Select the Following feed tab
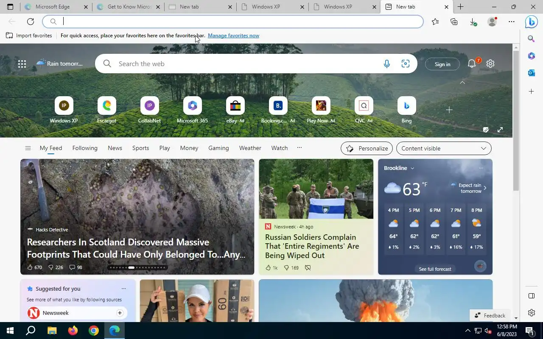Image resolution: width=543 pixels, height=339 pixels. pos(85,148)
